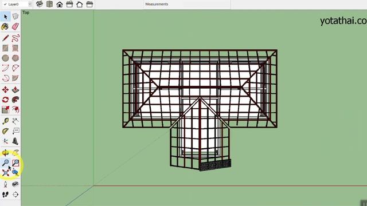This screenshot has width=367, height=206.
Task: Switch to Back view
Action: (80, 4)
